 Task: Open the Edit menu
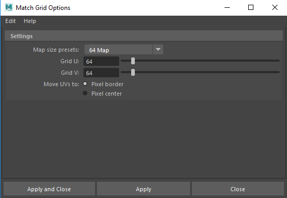pos(10,21)
